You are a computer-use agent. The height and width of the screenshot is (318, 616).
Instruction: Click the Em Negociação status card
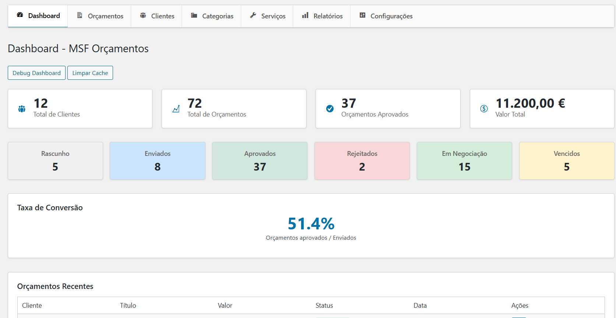click(464, 161)
